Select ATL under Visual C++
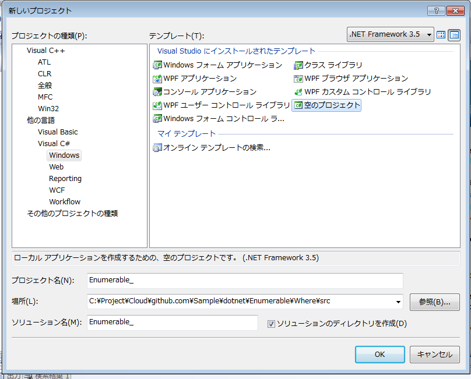 point(44,62)
